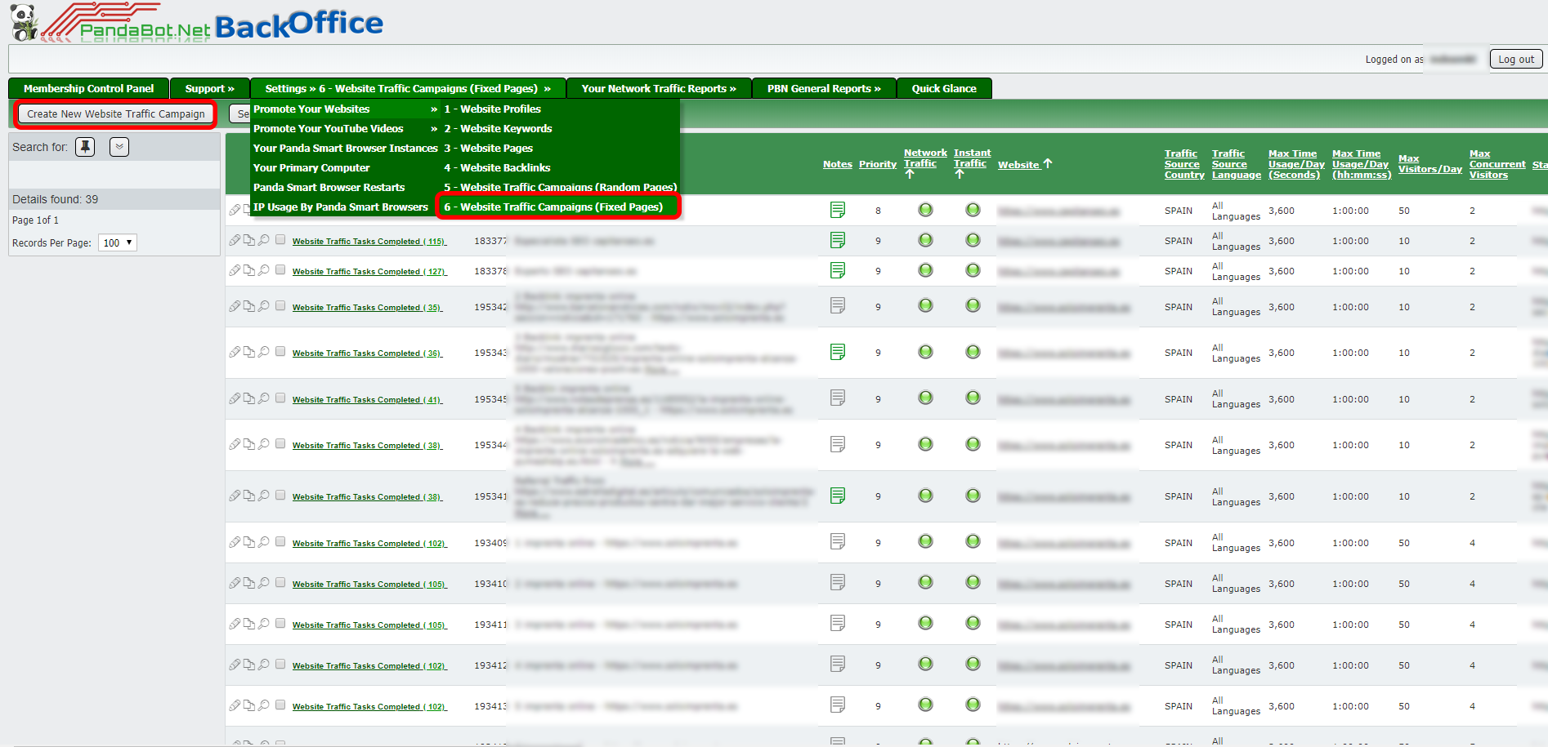Image resolution: width=1548 pixels, height=747 pixels.
Task: Toggle Network Traffic green light for campaign 183378
Action: click(925, 270)
